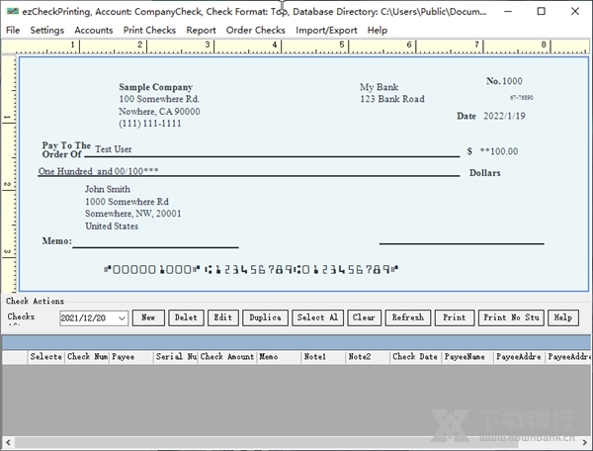Click the payee name Test User
The width and height of the screenshot is (593, 451).
[114, 149]
